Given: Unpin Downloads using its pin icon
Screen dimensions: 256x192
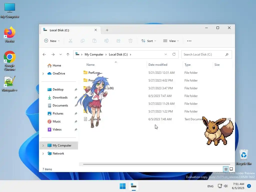Looking at the screenshot, I should pos(76,97).
